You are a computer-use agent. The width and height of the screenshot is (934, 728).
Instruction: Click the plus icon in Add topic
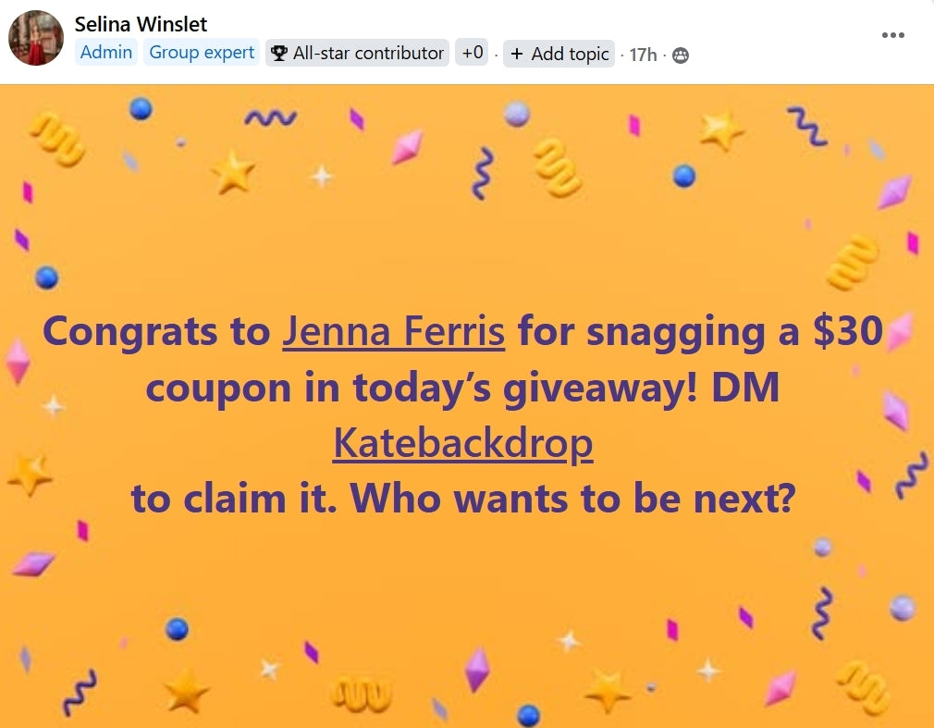pos(517,55)
